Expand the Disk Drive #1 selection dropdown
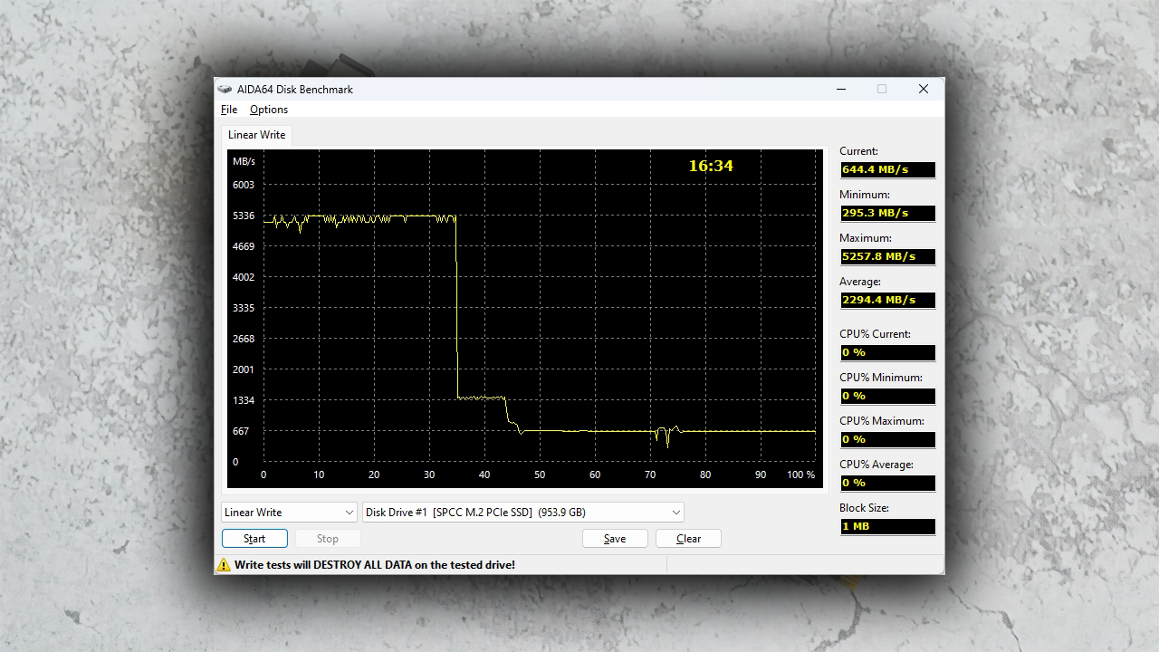The height and width of the screenshot is (652, 1159). pyautogui.click(x=523, y=513)
